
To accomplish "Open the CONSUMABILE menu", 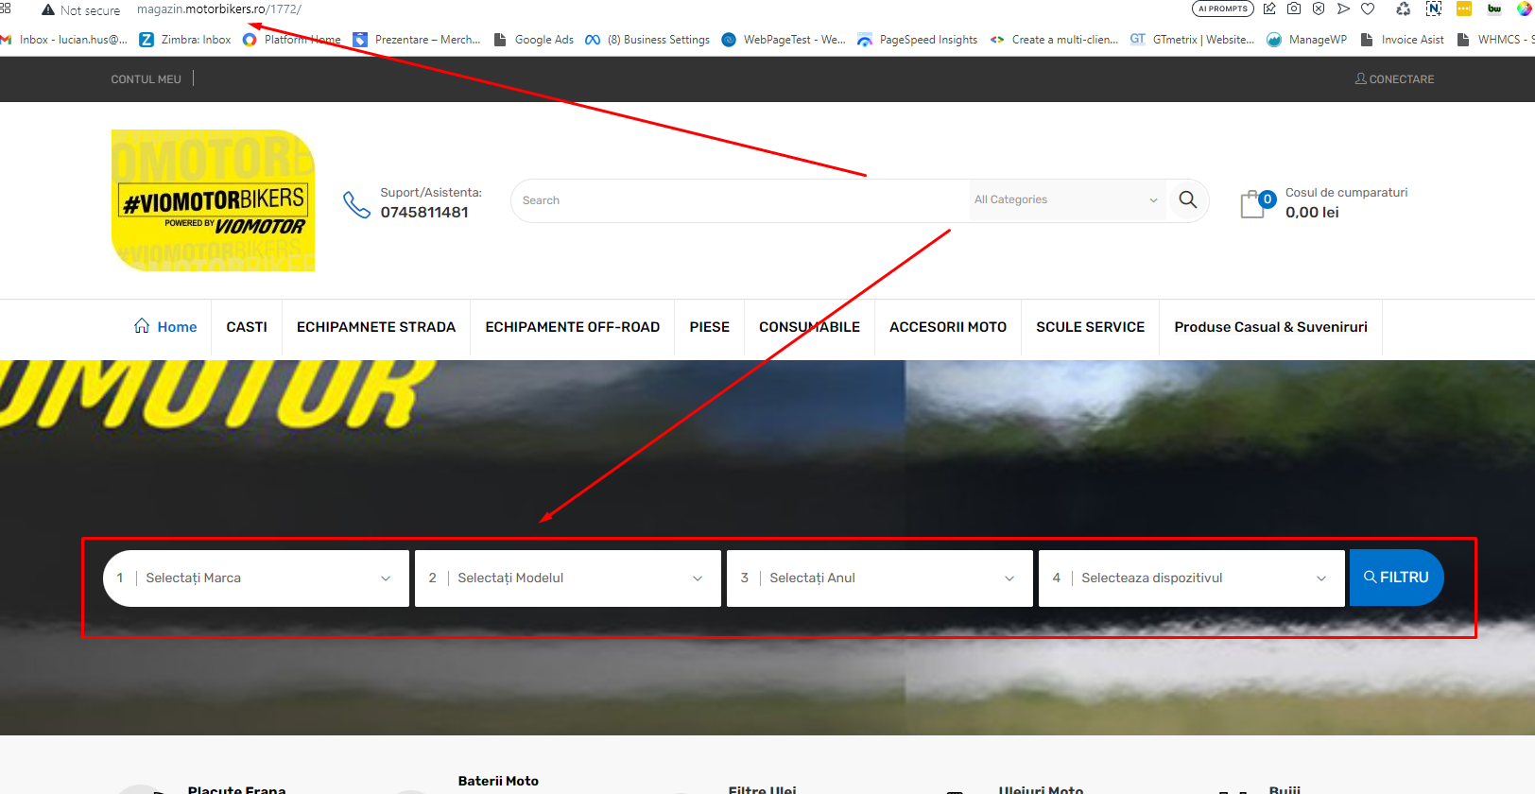I will [x=810, y=327].
